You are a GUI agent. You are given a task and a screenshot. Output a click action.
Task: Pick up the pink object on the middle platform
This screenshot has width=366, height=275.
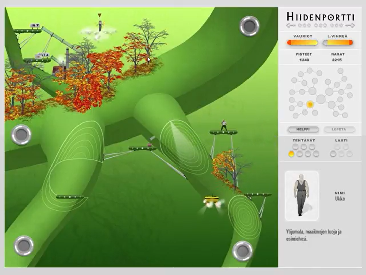coord(149,145)
